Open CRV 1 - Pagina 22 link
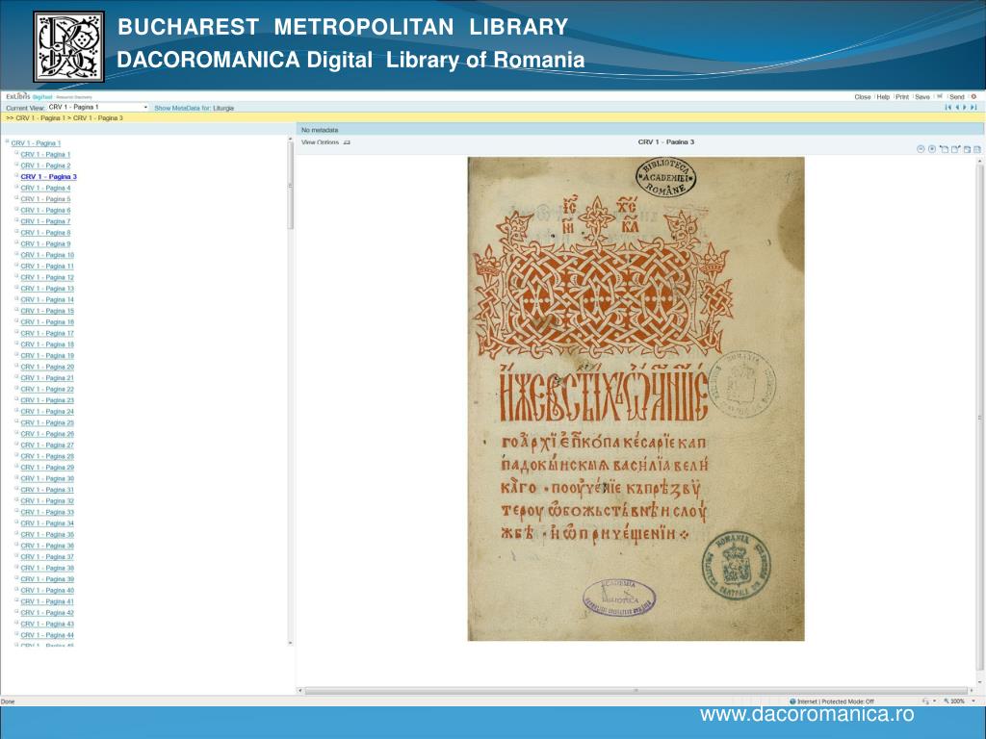Image resolution: width=986 pixels, height=739 pixels. click(x=47, y=389)
